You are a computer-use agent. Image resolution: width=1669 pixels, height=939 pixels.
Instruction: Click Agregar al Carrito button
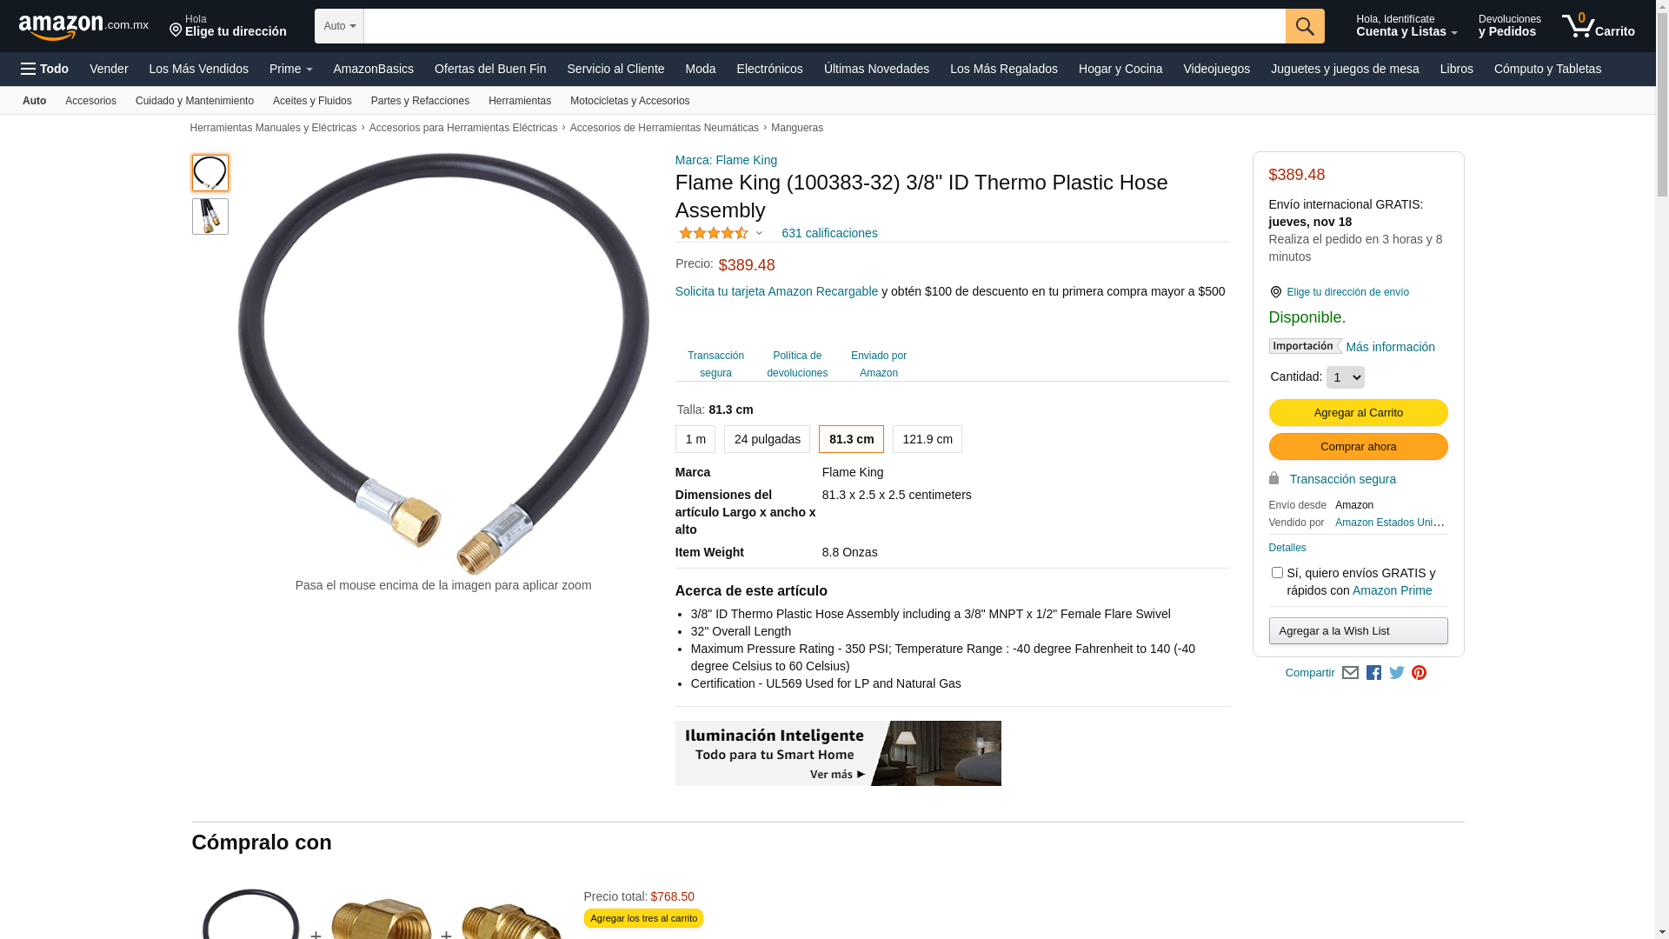click(x=1358, y=413)
